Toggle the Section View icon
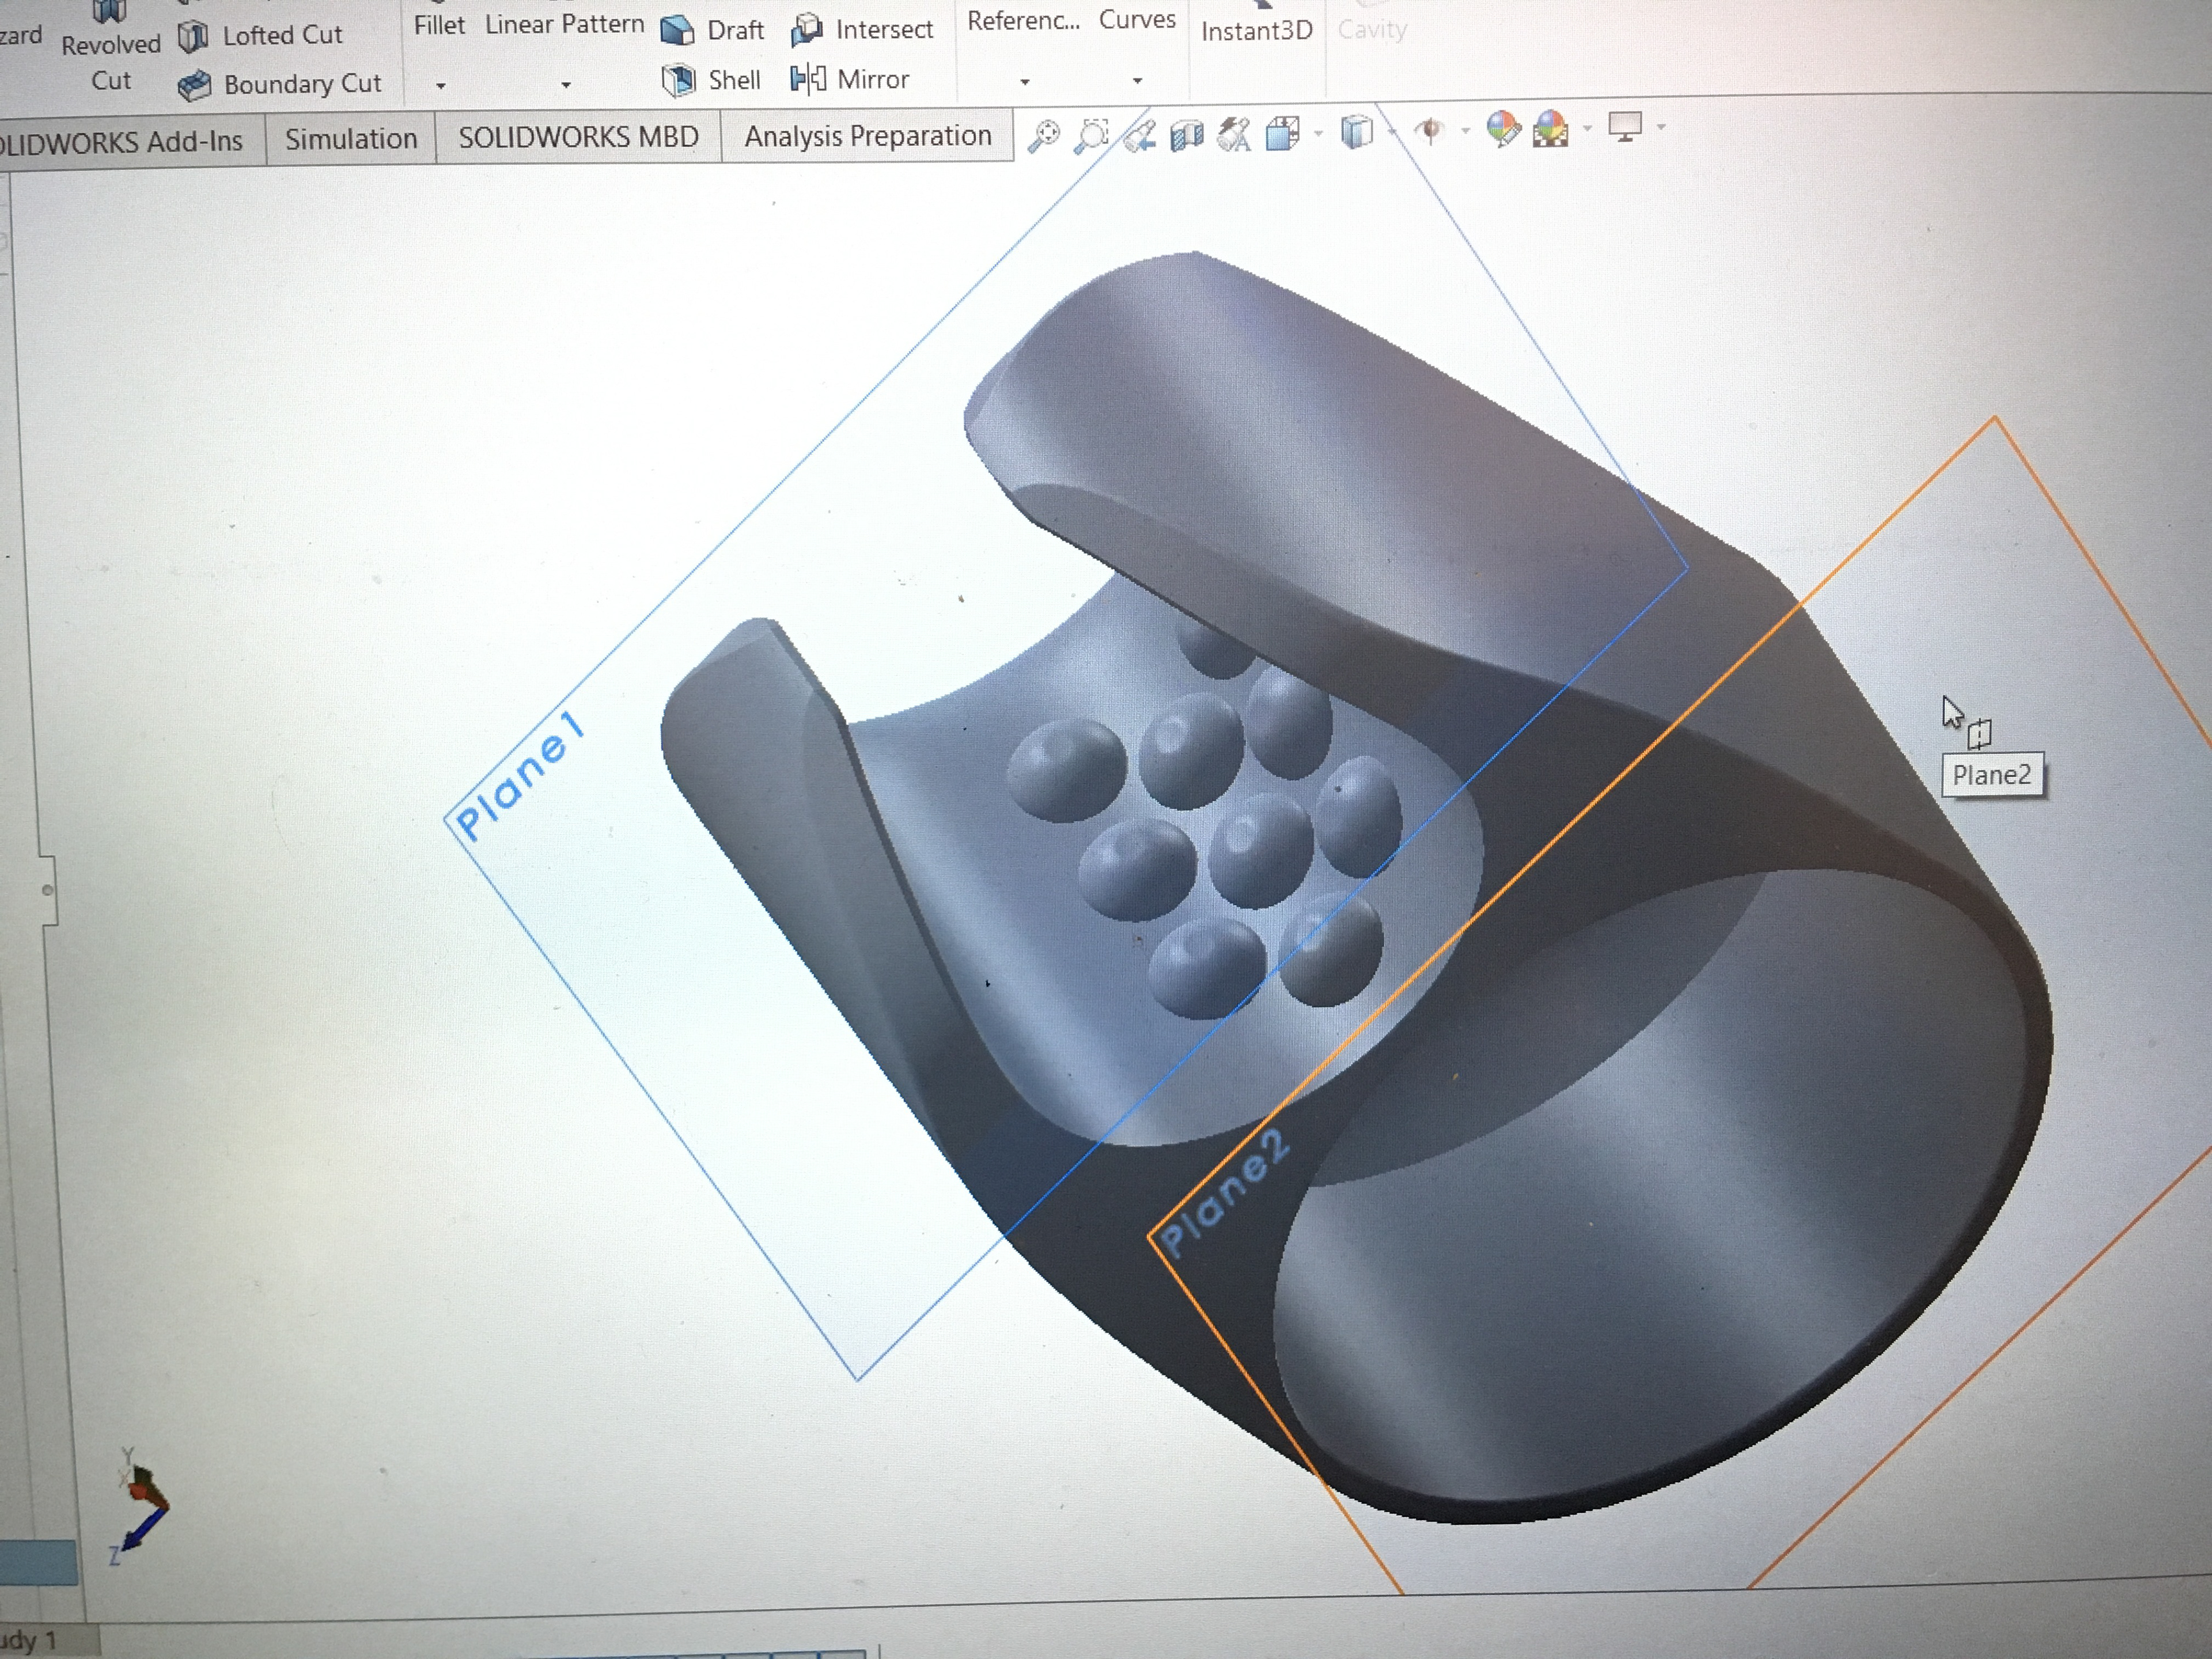This screenshot has width=2212, height=1659. pyautogui.click(x=1187, y=135)
